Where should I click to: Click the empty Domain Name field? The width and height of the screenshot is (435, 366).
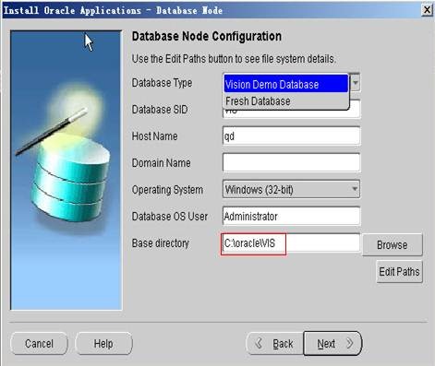click(291, 162)
